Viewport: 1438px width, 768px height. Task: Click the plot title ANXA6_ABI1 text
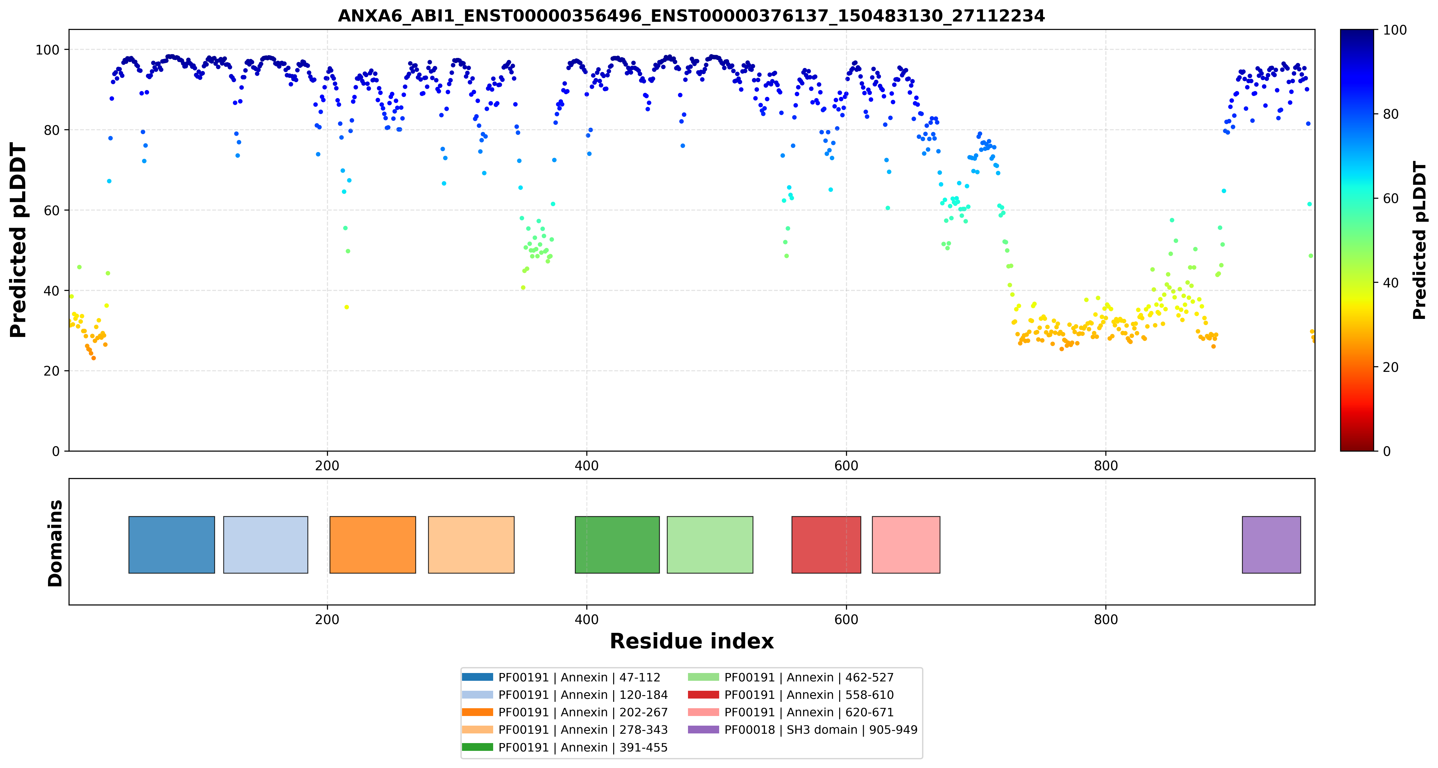[x=691, y=16]
